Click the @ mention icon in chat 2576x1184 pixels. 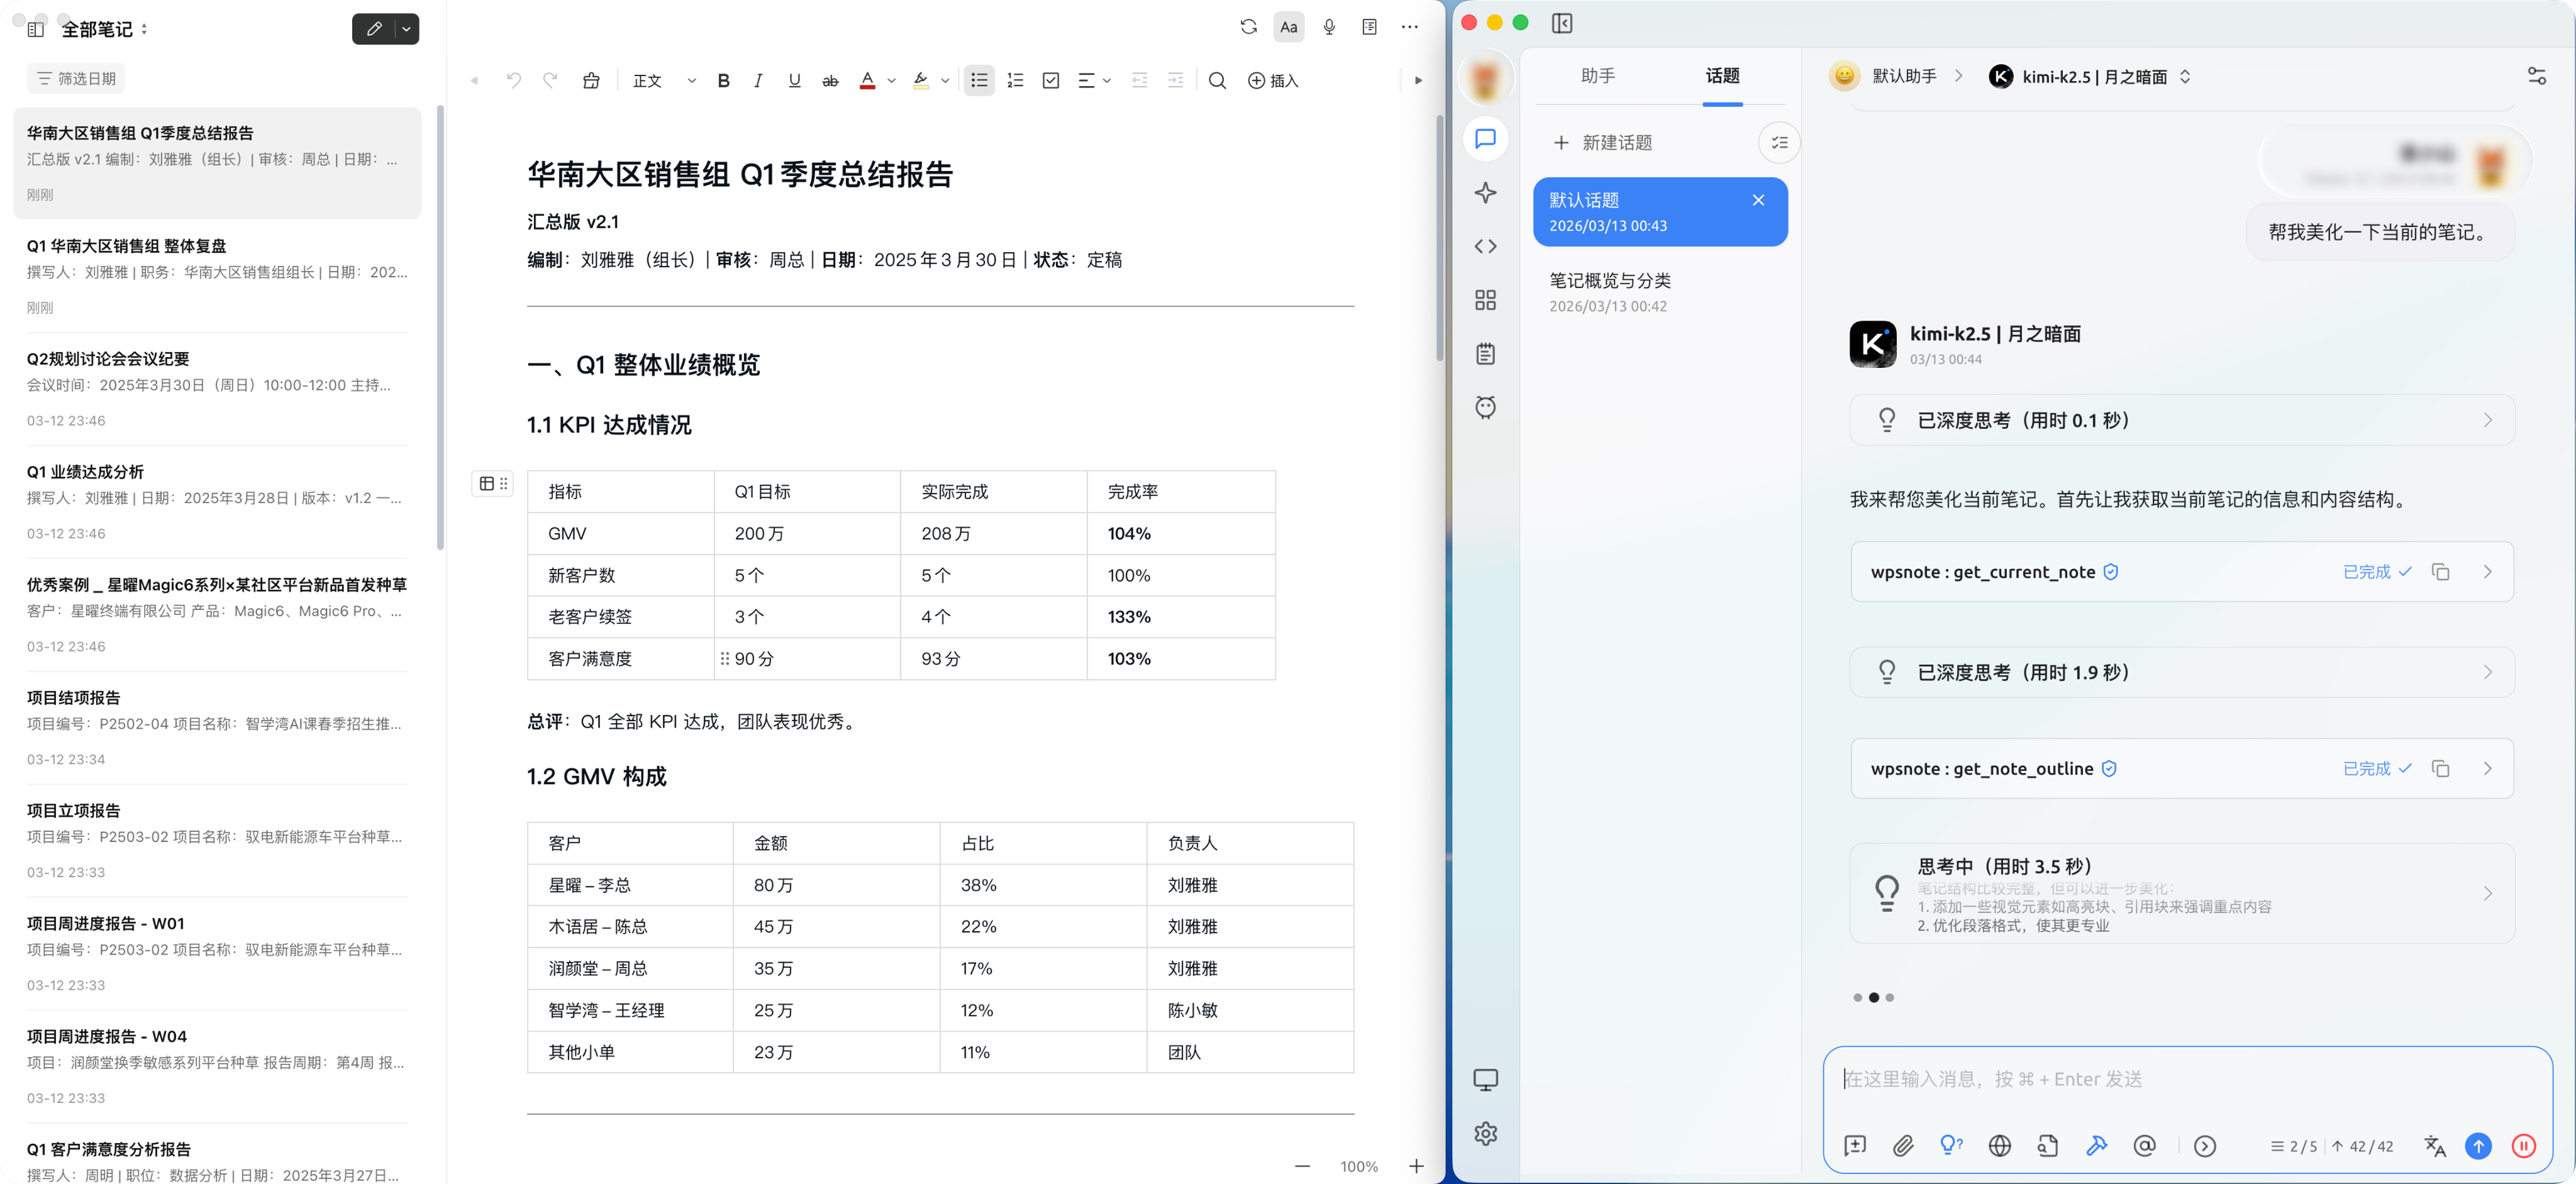tap(2145, 1146)
